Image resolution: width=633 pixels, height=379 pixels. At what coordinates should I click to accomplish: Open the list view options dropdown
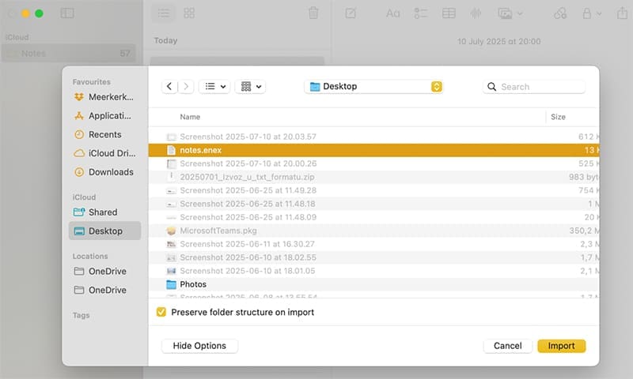(214, 87)
